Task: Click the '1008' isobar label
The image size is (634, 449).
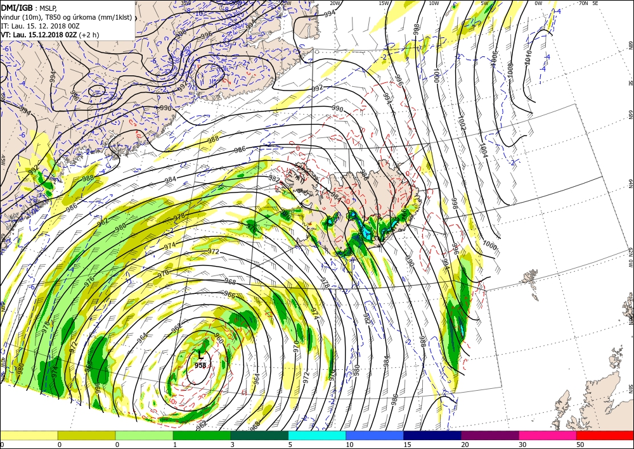Action: pos(510,70)
